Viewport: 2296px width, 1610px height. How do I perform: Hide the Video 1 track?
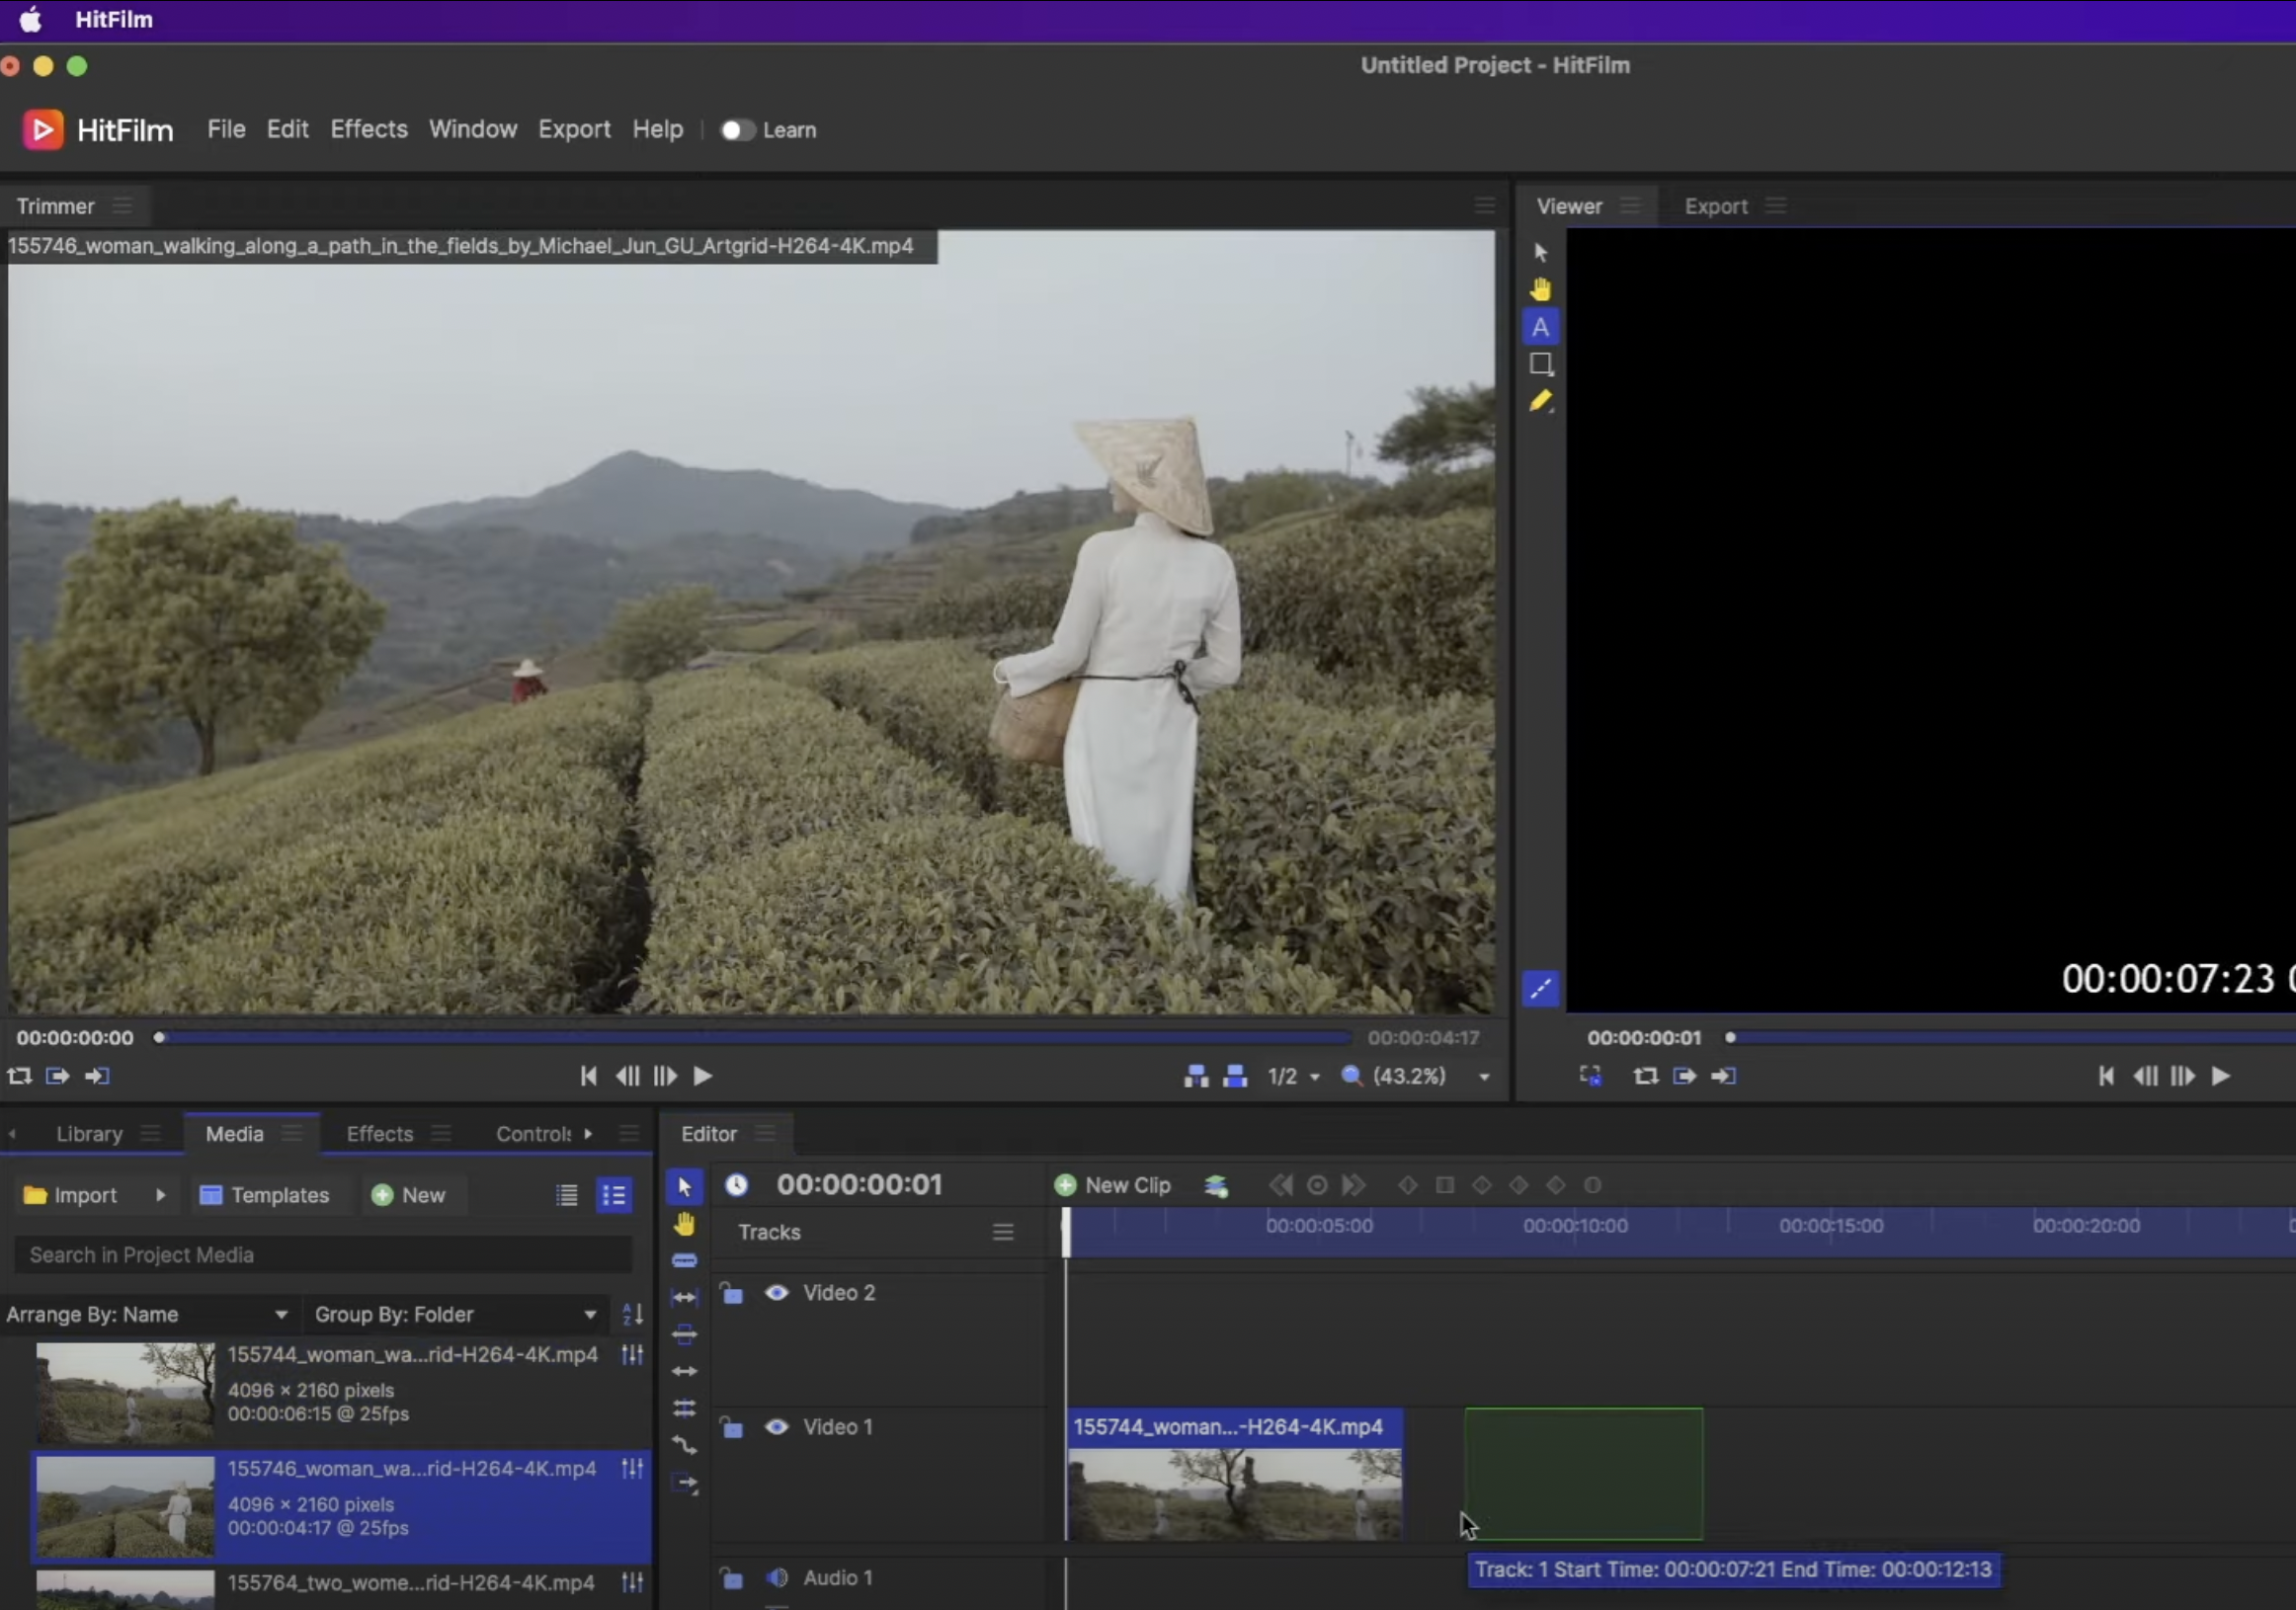point(776,1427)
